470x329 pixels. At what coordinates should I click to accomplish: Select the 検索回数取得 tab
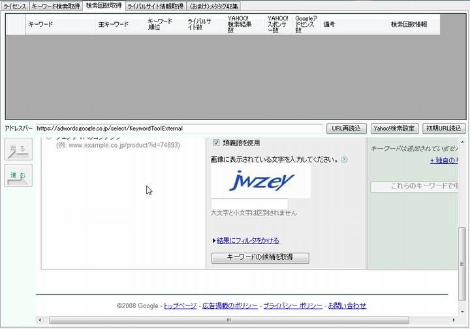click(104, 5)
